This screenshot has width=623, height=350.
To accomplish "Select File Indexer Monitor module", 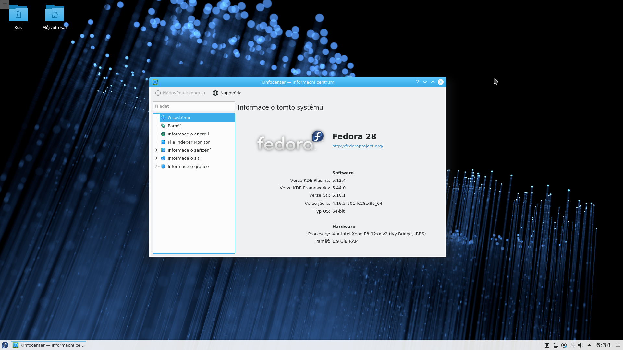I will coord(189,142).
